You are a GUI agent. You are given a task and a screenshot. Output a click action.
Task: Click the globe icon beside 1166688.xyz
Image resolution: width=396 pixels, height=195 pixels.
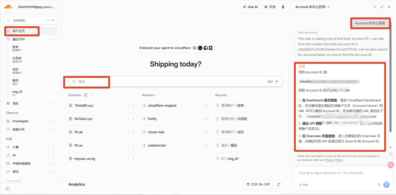coord(70,106)
